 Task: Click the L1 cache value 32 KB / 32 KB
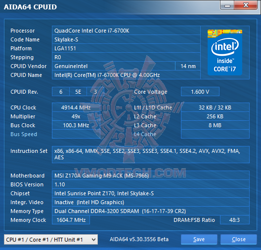(215, 107)
